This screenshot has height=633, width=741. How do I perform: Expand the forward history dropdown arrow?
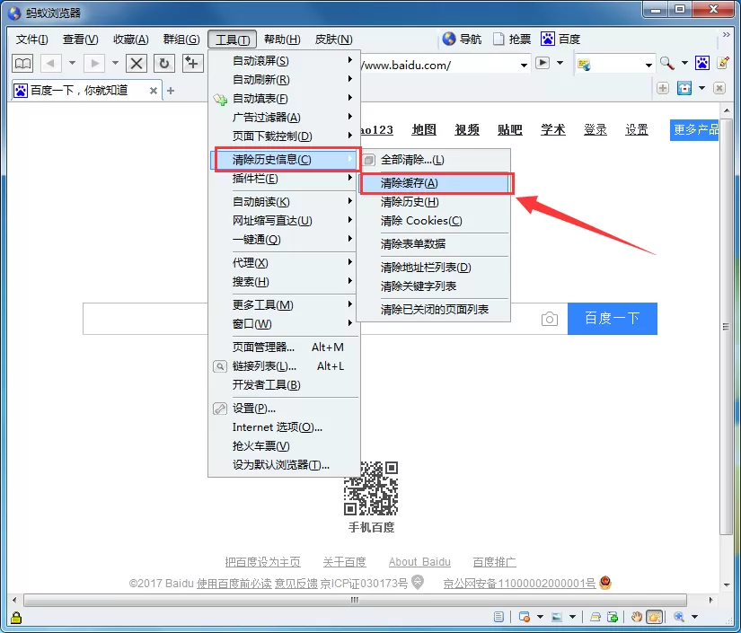tap(115, 63)
